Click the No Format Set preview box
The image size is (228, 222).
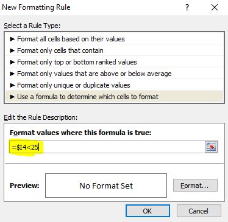point(106,186)
